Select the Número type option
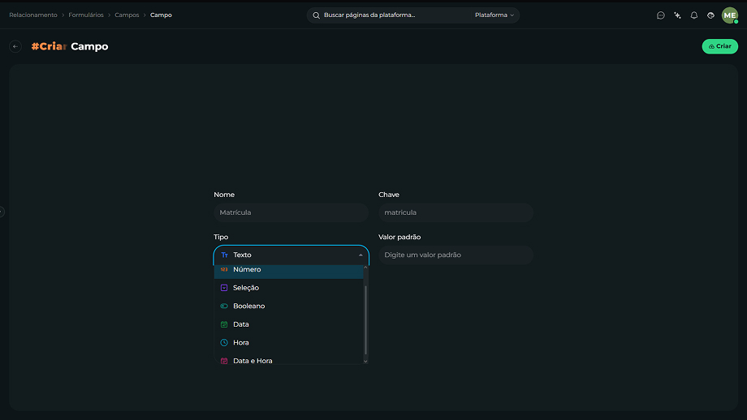Viewport: 747px width, 420px height. pyautogui.click(x=289, y=271)
